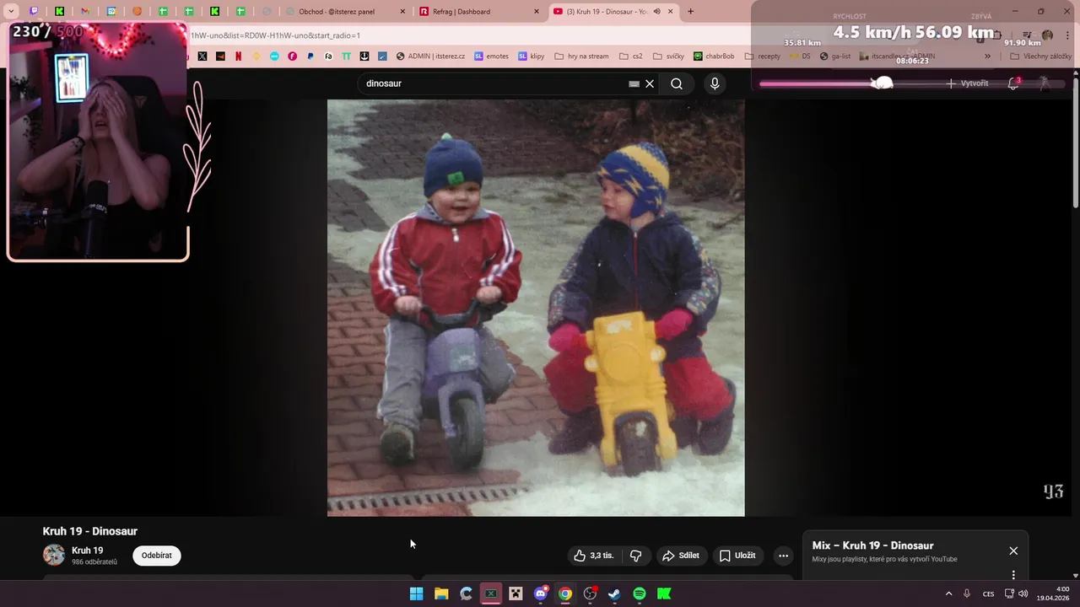Open the ga-list bookmark
The height and width of the screenshot is (607, 1080).
click(835, 56)
